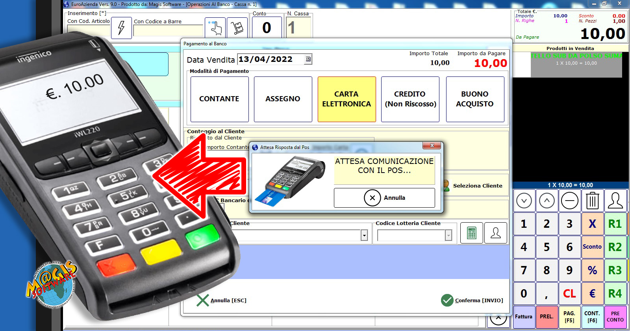
Task: Expand the Cliente combo box dropdown arrow
Action: [364, 236]
